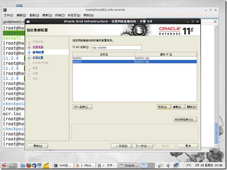The image size is (227, 170).
Task: Open the clock showing 3月 28 星期五 10:06
Action: pos(209,165)
